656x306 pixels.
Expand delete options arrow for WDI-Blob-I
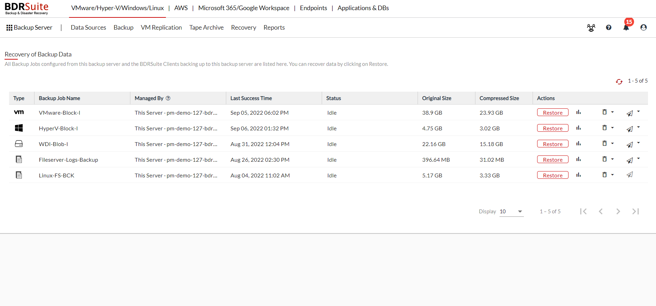tap(612, 144)
